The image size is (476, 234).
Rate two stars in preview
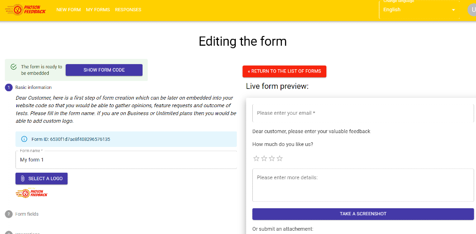point(264,159)
